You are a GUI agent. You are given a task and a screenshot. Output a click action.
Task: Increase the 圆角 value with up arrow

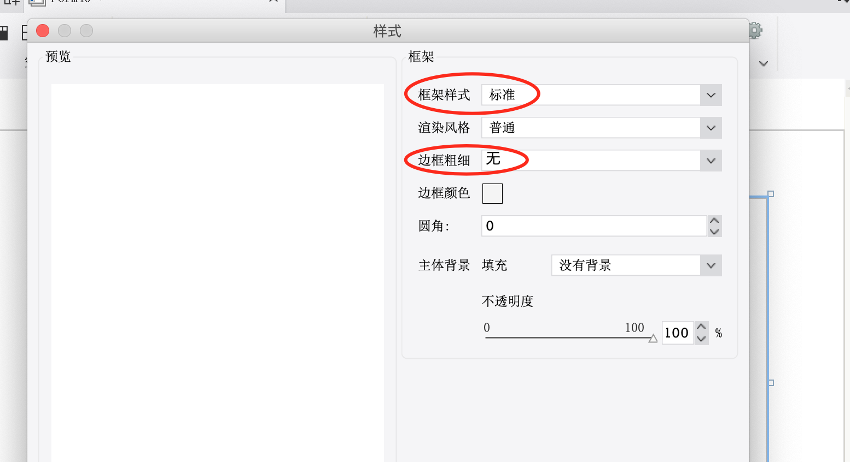pos(714,221)
